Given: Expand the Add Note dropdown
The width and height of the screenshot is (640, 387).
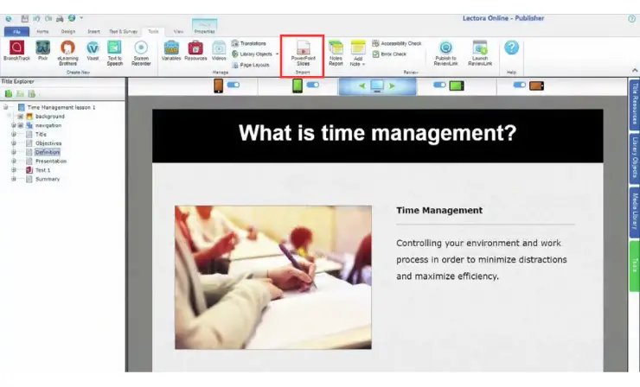Looking at the screenshot, I should [363, 65].
